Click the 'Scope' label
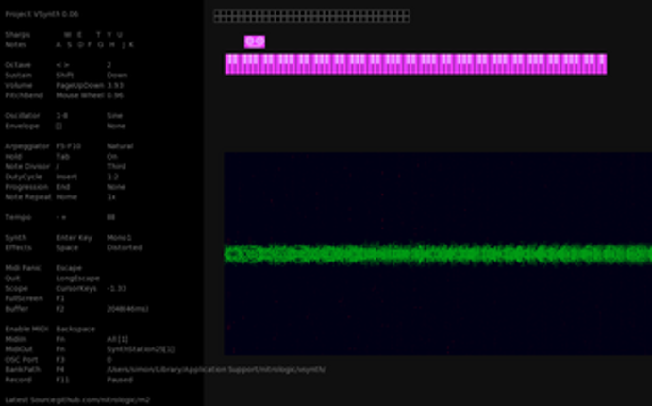The image size is (652, 406). coord(16,288)
